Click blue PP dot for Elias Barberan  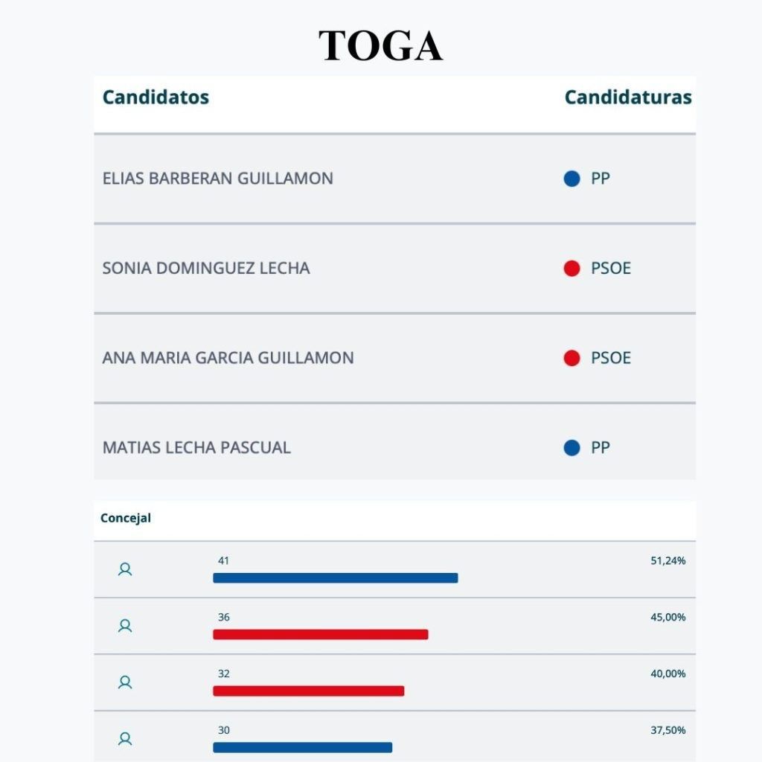coord(571,179)
